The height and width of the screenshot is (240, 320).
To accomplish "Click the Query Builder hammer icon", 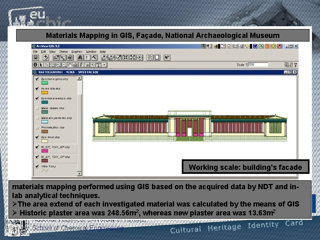I will (94, 58).
